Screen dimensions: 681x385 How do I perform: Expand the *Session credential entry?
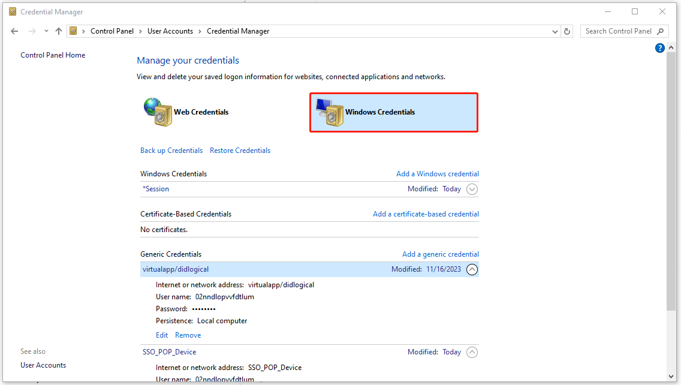coord(472,189)
